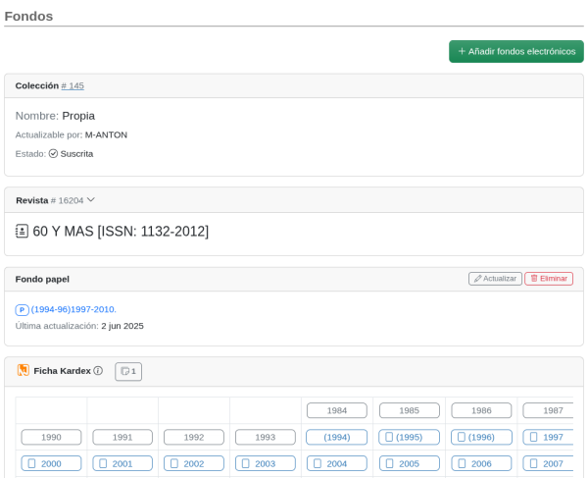The image size is (588, 478).
Task: Expand the Revista # 16204 chevron
Action: (x=91, y=200)
